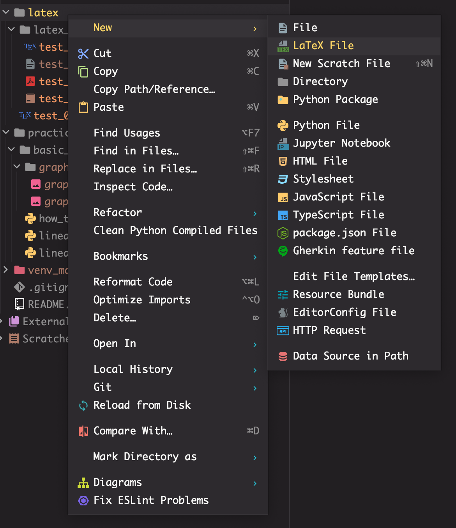Open the Refactor submenu arrow

(x=255, y=213)
